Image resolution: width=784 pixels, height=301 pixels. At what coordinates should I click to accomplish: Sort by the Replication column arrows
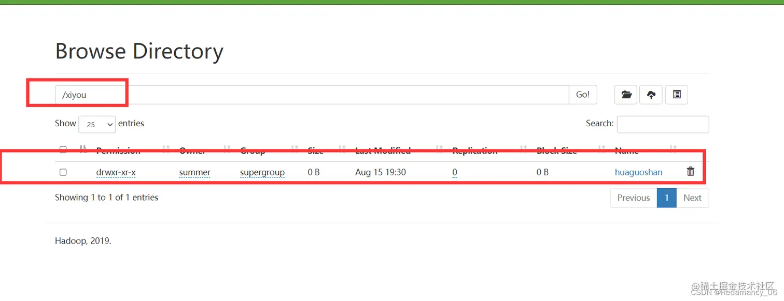(x=524, y=149)
